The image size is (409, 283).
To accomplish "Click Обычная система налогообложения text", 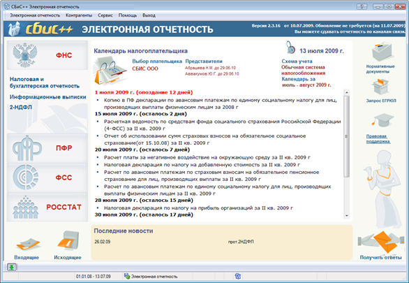I will [303, 70].
